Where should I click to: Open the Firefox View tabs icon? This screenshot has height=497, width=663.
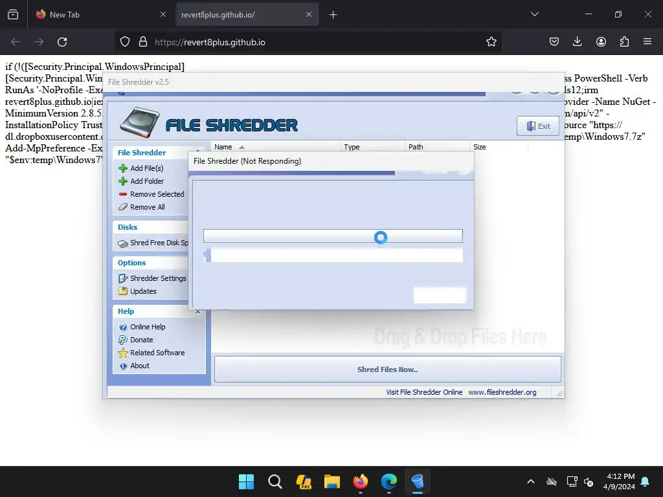click(13, 14)
